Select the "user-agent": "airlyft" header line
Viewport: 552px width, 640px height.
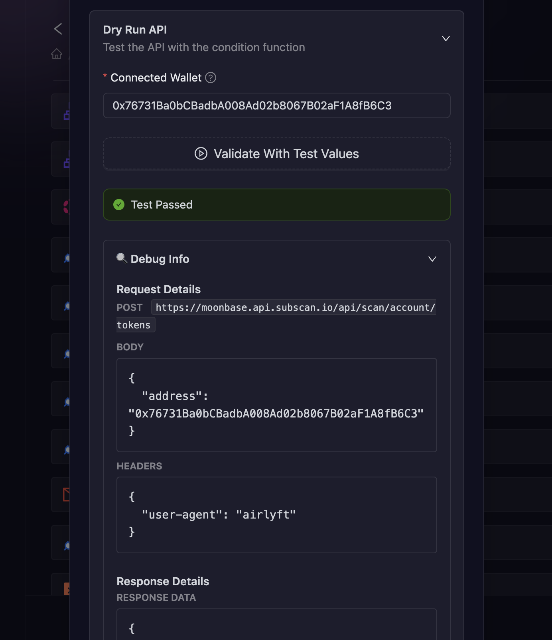(x=219, y=515)
